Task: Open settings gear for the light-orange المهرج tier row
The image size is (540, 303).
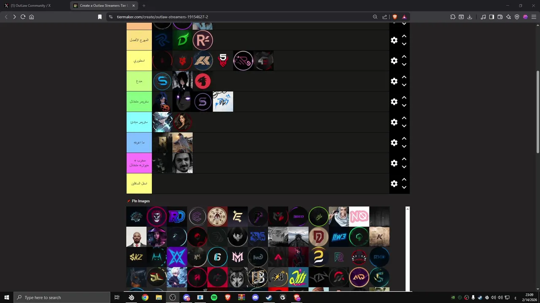Action: (x=394, y=40)
